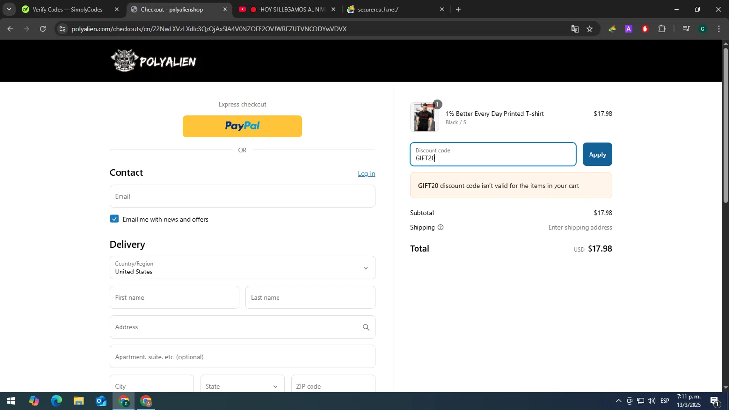
Task: Go back to previous page
Action: [10, 29]
